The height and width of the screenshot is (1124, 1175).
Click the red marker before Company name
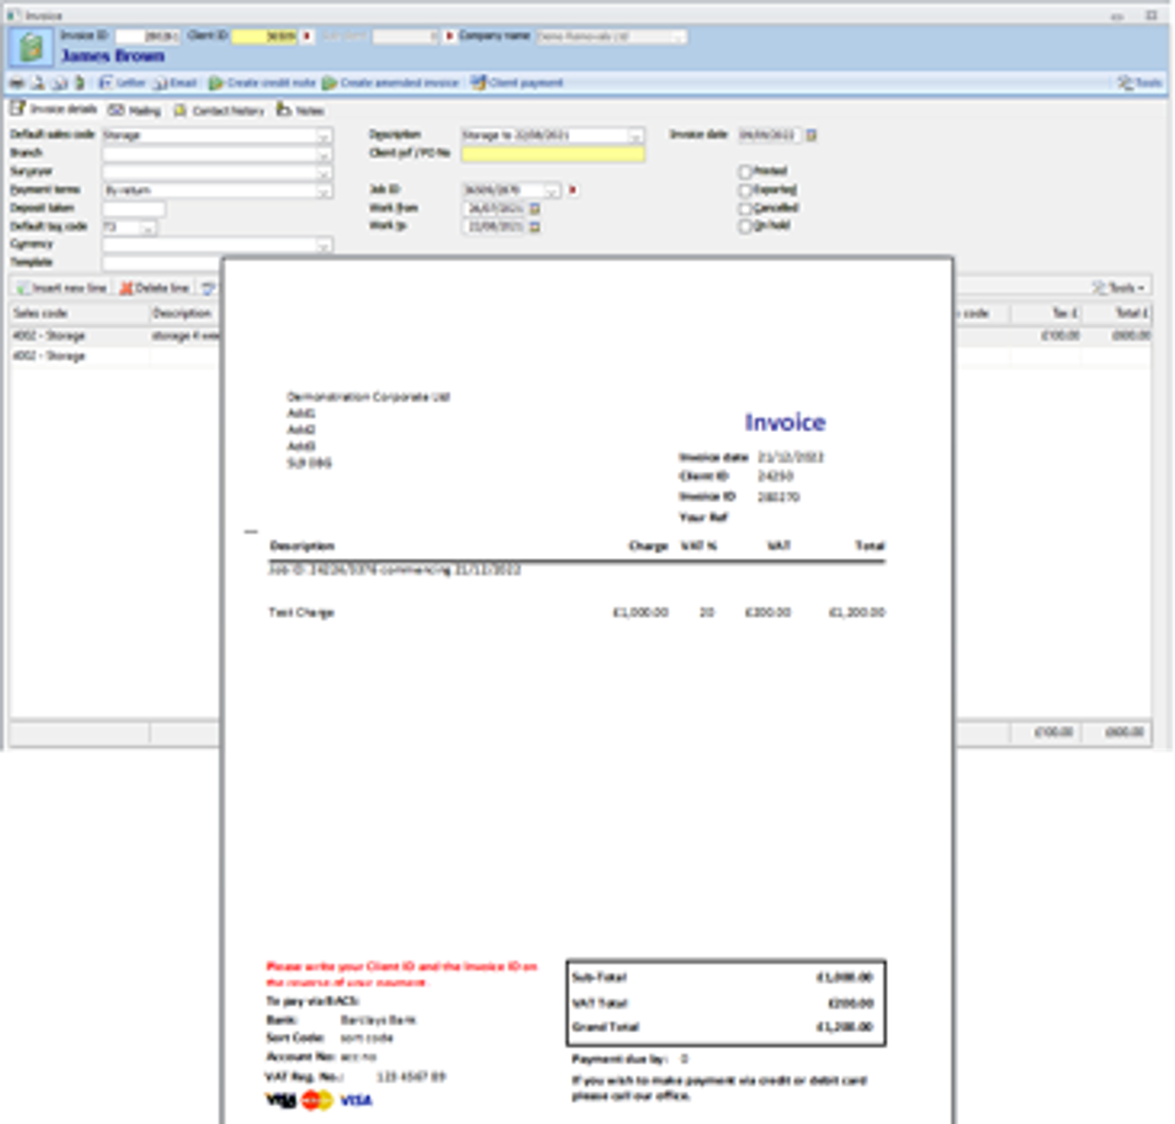[449, 36]
